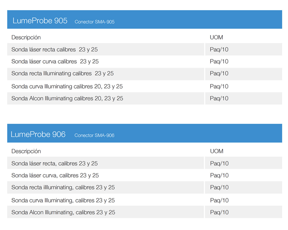Select the 905 row Sonda láser recta calibres
This screenshot has width=288, height=230.
55,50
